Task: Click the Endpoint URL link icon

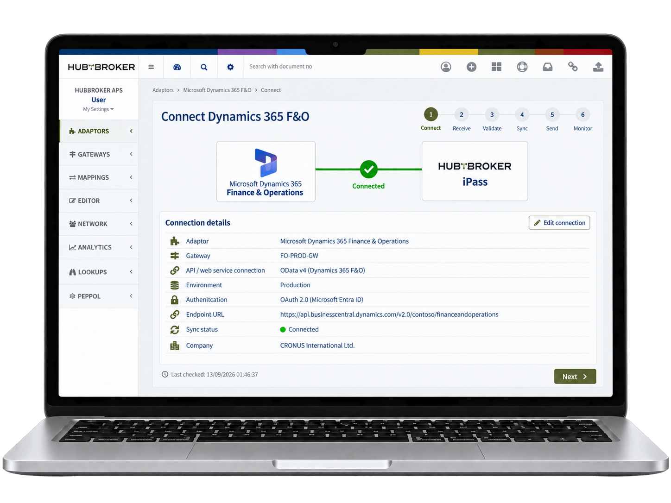Action: click(x=175, y=314)
